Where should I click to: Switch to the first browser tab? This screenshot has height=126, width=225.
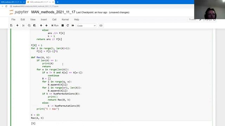[x=12, y=2]
